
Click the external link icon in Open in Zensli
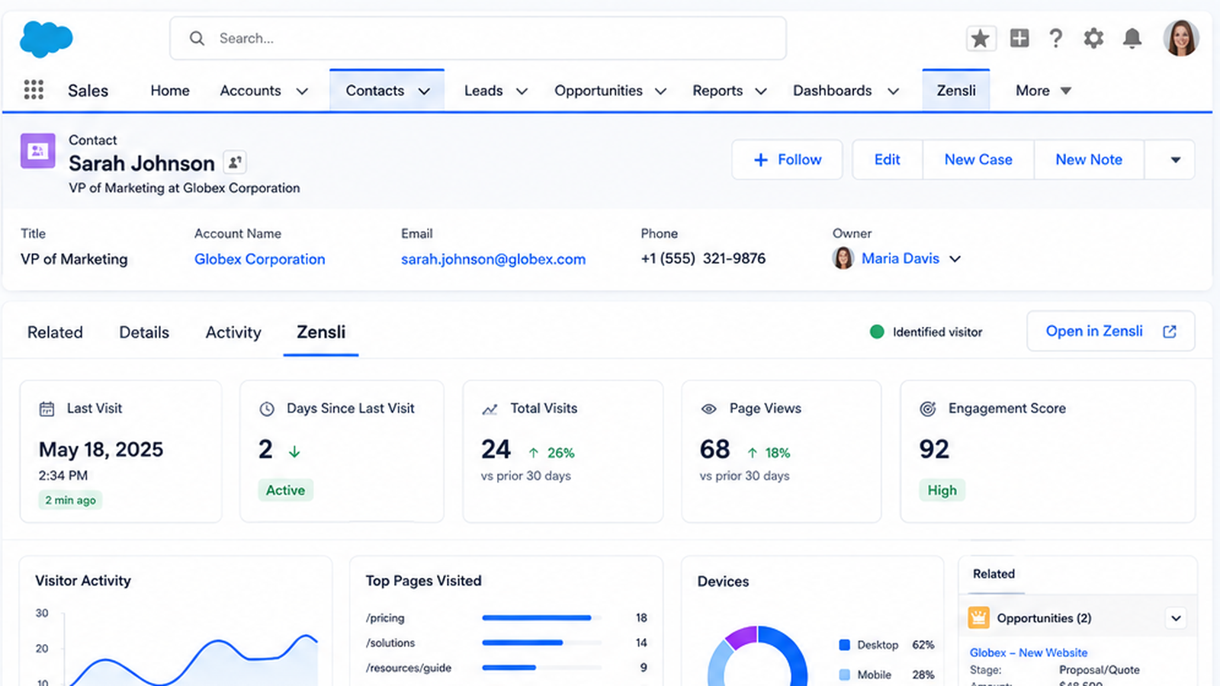coord(1170,332)
